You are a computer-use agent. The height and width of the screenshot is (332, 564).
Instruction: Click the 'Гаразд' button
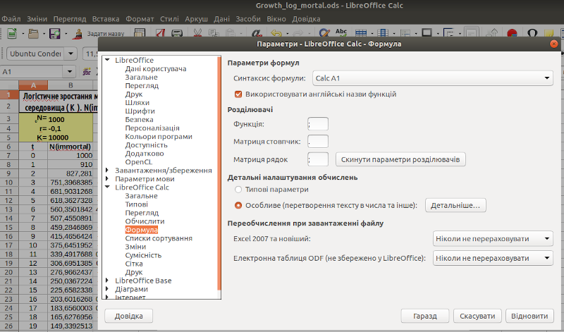point(425,316)
